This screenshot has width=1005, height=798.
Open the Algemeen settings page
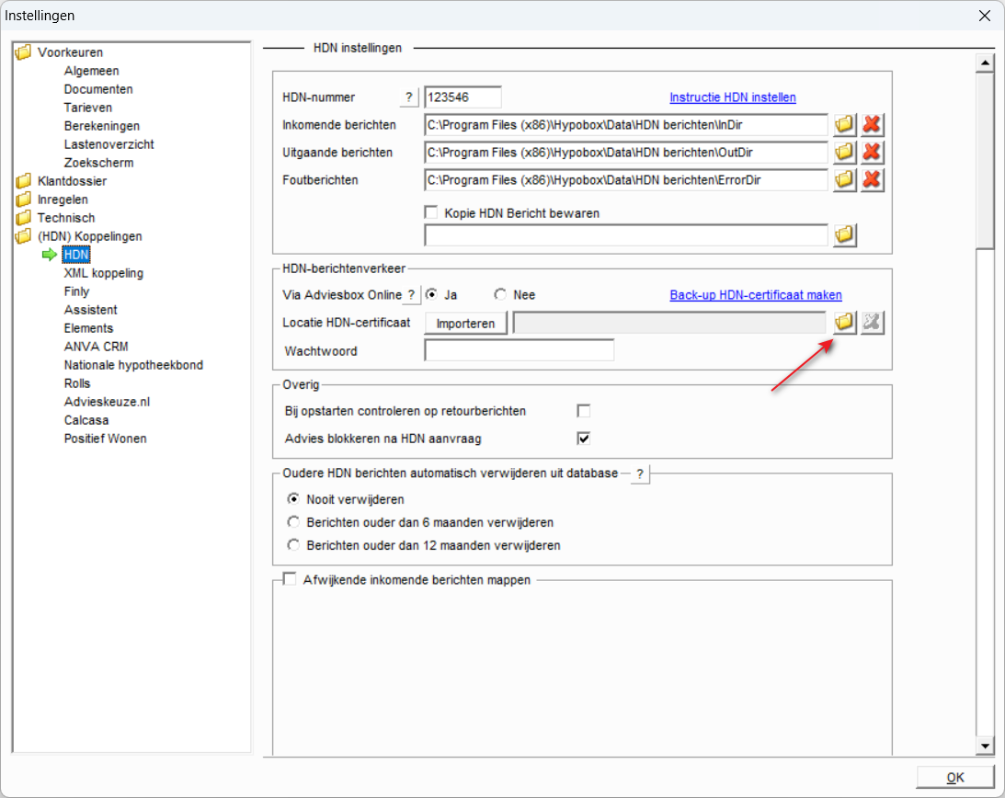pyautogui.click(x=91, y=71)
